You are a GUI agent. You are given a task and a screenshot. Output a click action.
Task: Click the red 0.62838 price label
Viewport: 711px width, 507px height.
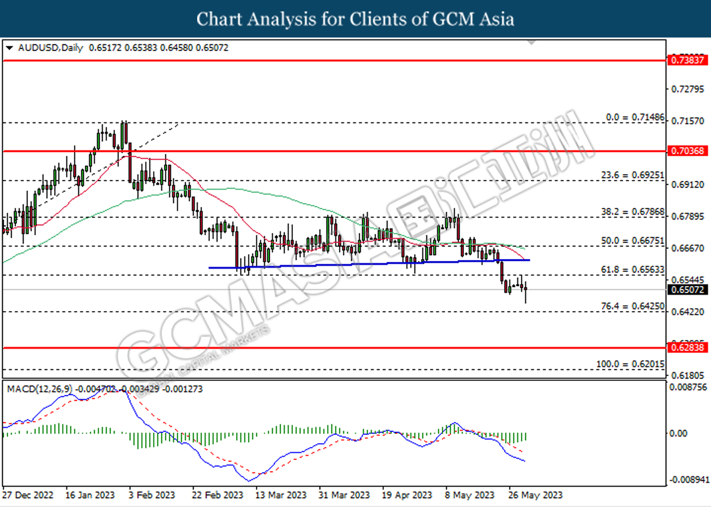pos(688,347)
